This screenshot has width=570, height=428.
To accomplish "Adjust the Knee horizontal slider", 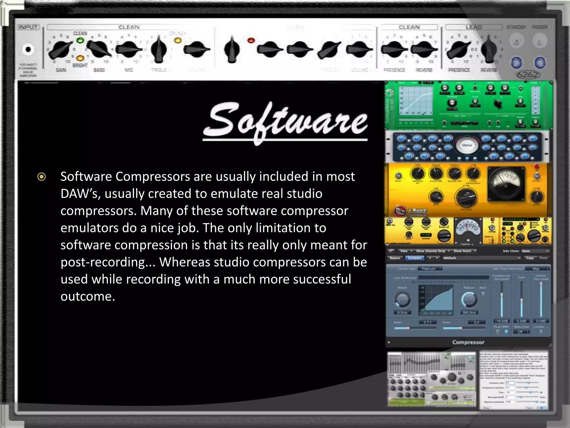I will click(464, 328).
